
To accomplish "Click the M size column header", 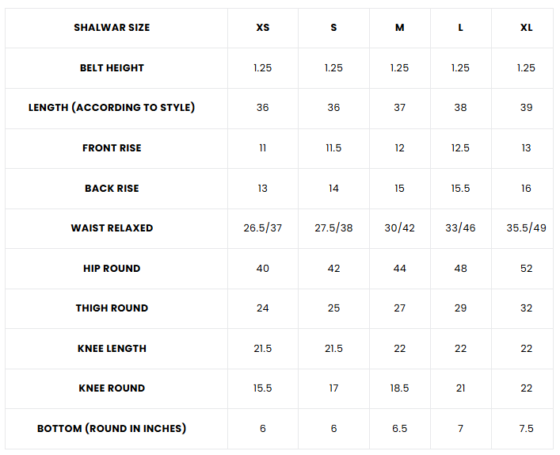I will click(399, 28).
